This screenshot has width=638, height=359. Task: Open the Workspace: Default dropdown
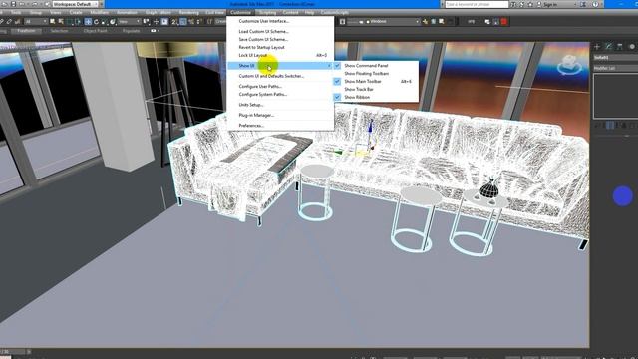point(76,4)
